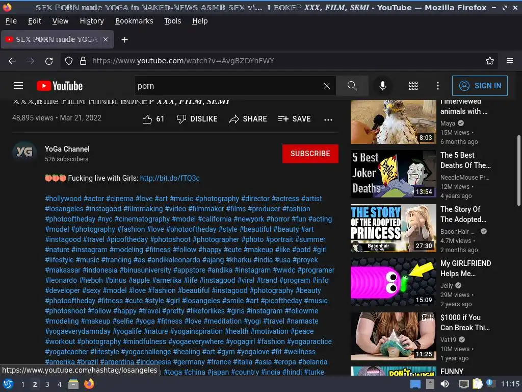Close the current YouTube tab
This screenshot has height=392, width=522.
tap(106, 39)
